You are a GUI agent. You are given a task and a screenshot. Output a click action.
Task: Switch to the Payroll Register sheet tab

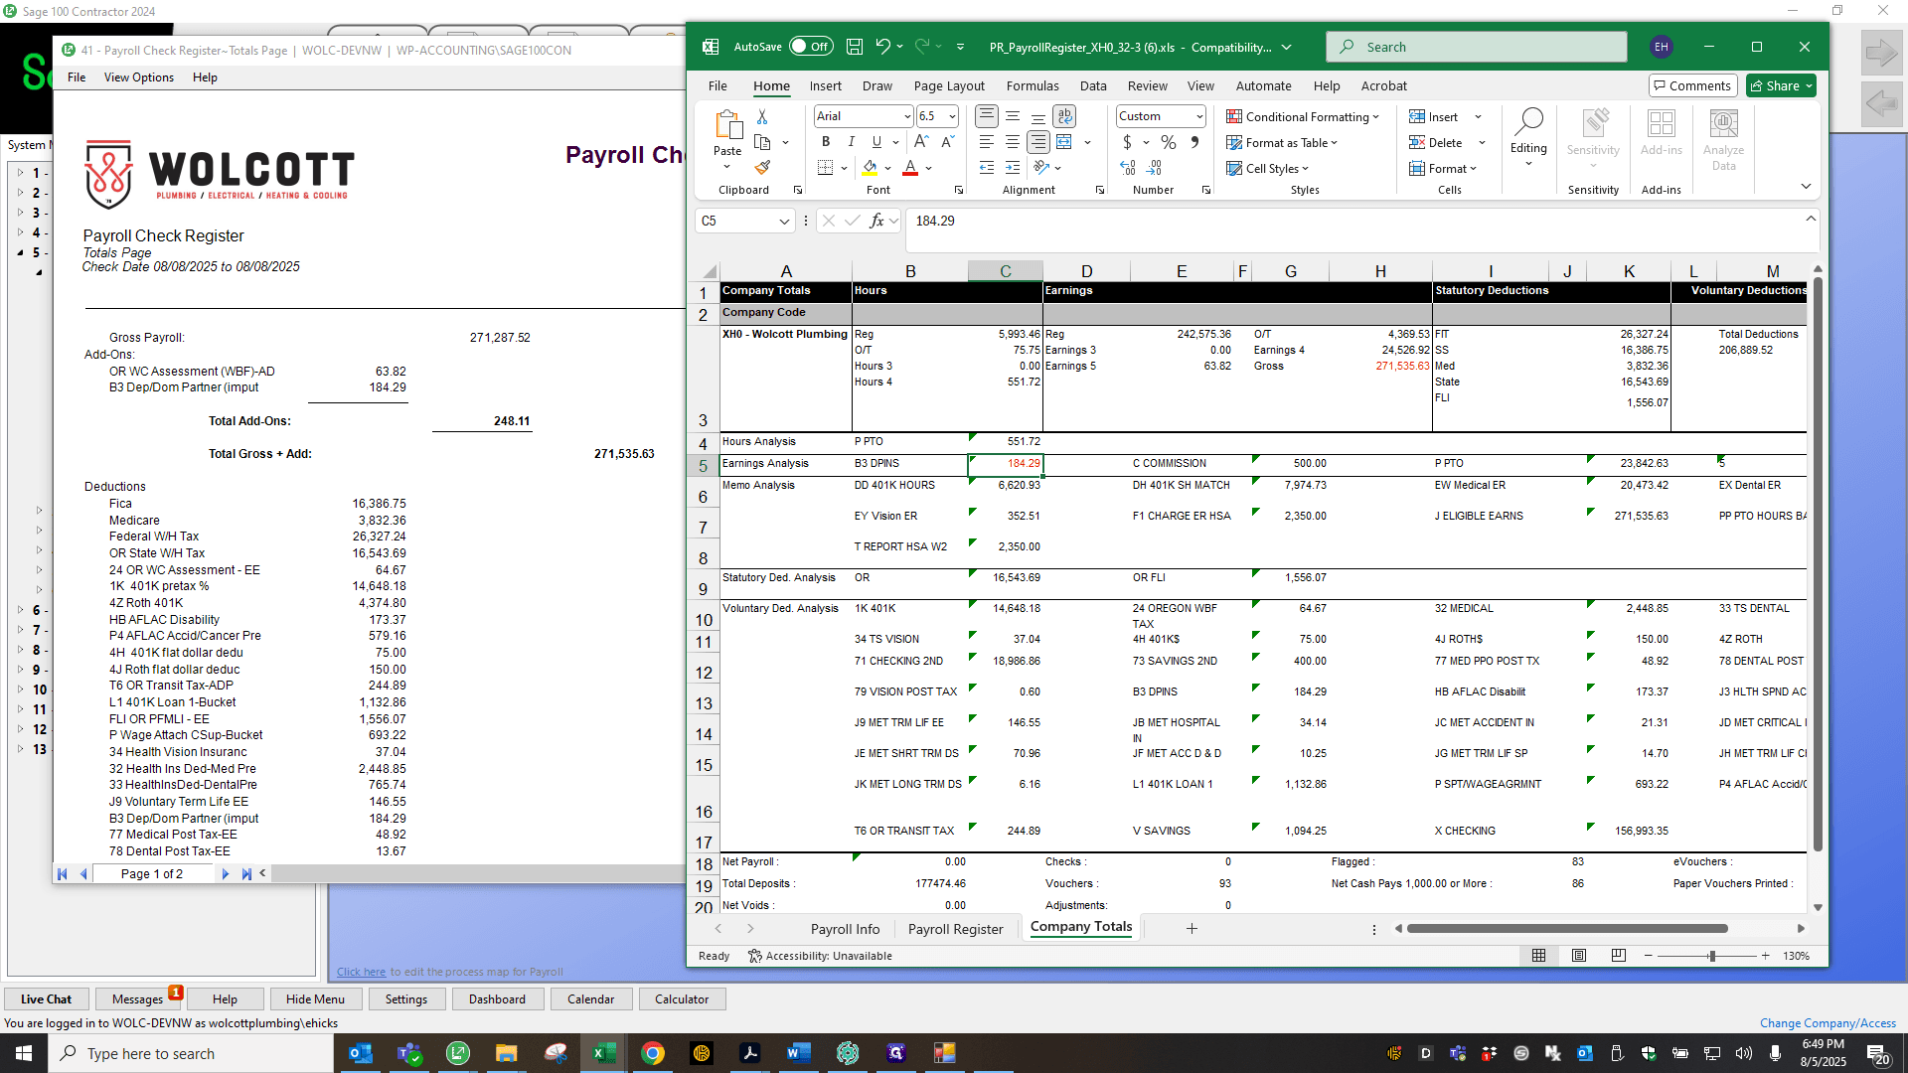click(x=955, y=929)
